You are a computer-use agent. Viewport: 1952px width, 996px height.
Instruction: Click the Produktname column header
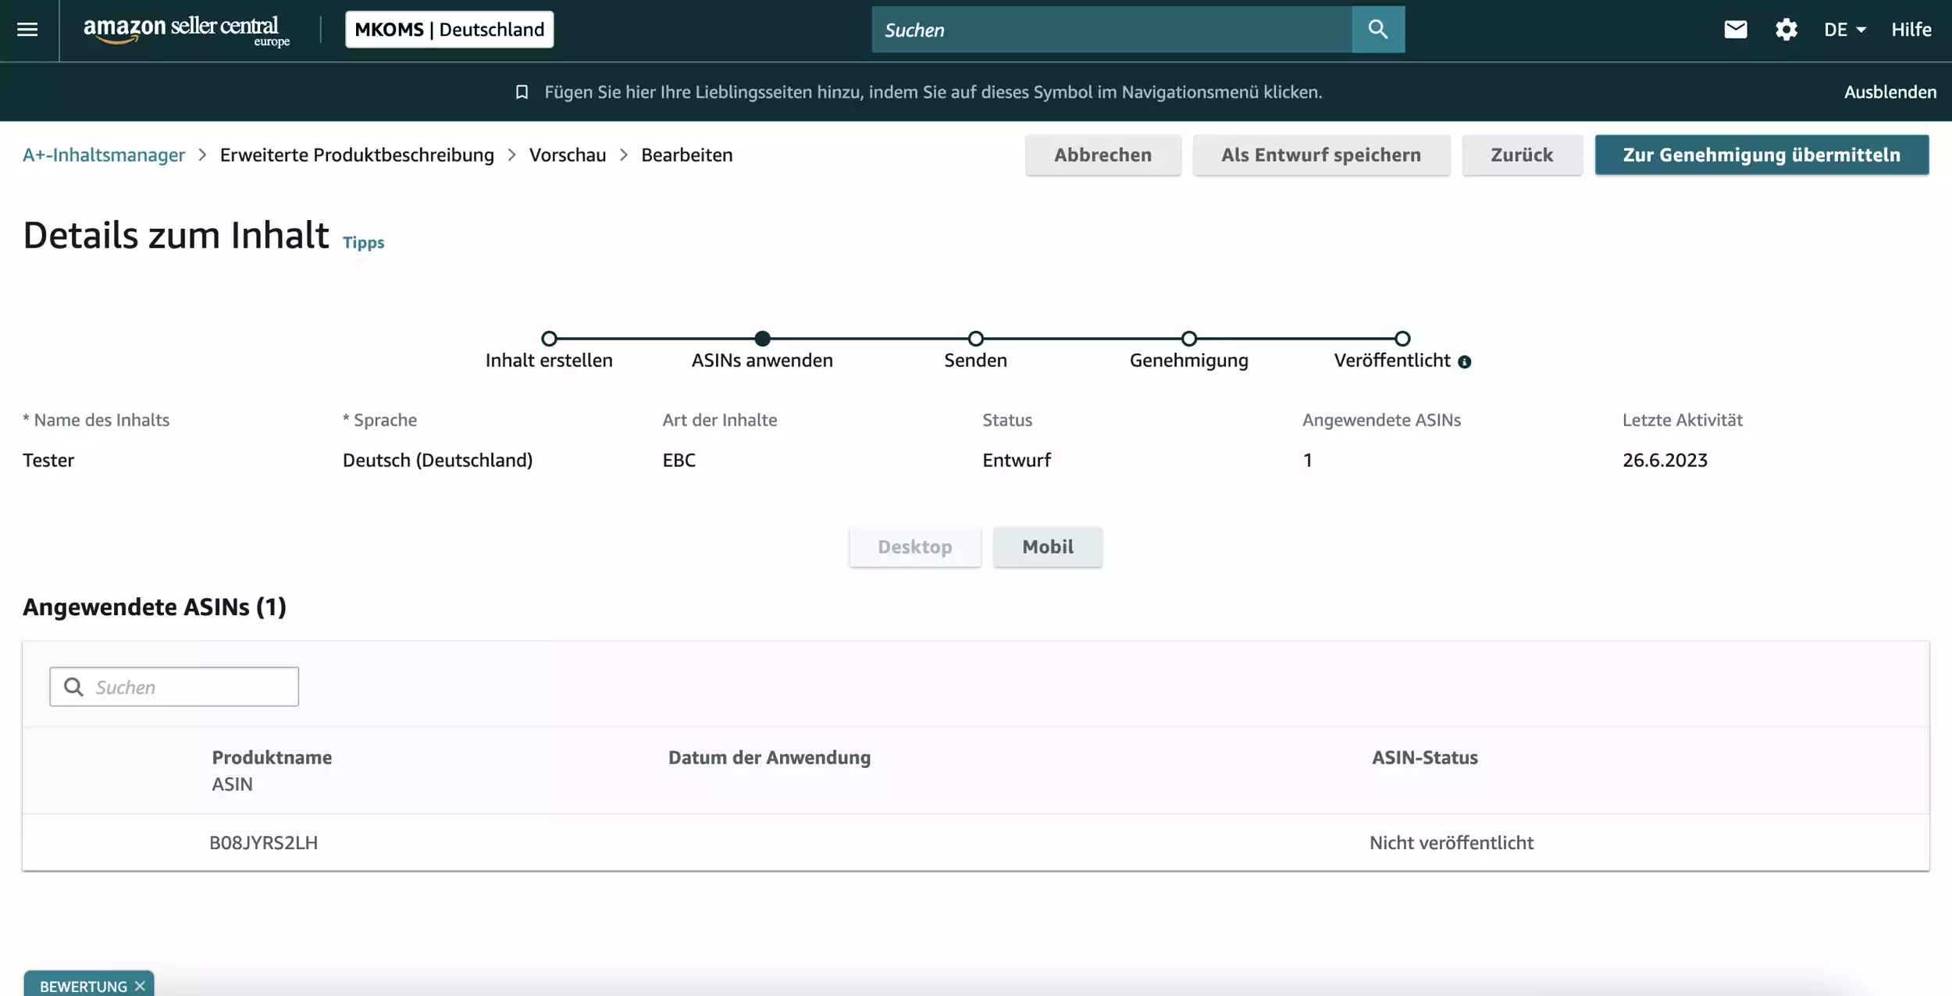(272, 757)
